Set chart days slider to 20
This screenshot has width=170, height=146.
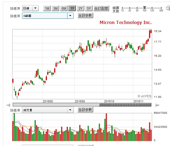point(130,8)
